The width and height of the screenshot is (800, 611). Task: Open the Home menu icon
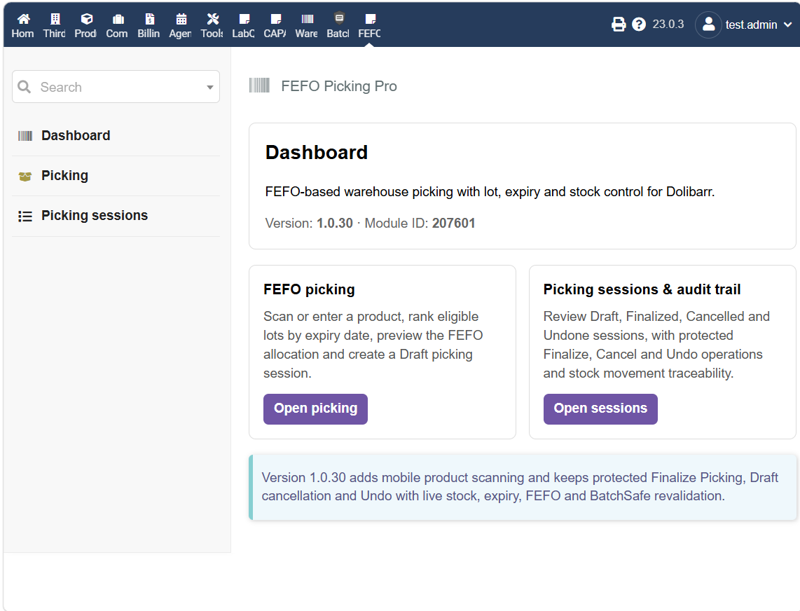click(x=23, y=20)
